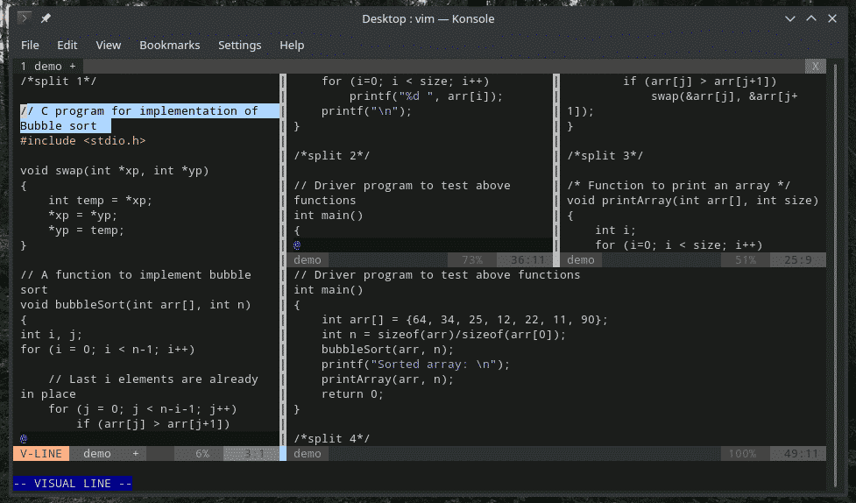Click the Konsole vertical scrollbar
The width and height of the screenshot is (856, 503).
[835, 274]
